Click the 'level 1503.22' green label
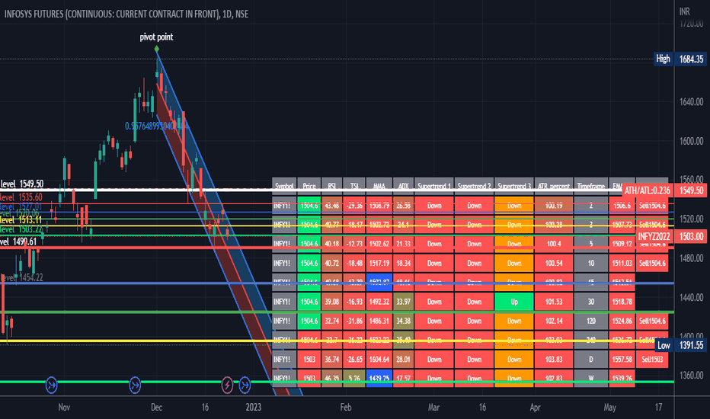This screenshot has width=710, height=419. (x=21, y=229)
